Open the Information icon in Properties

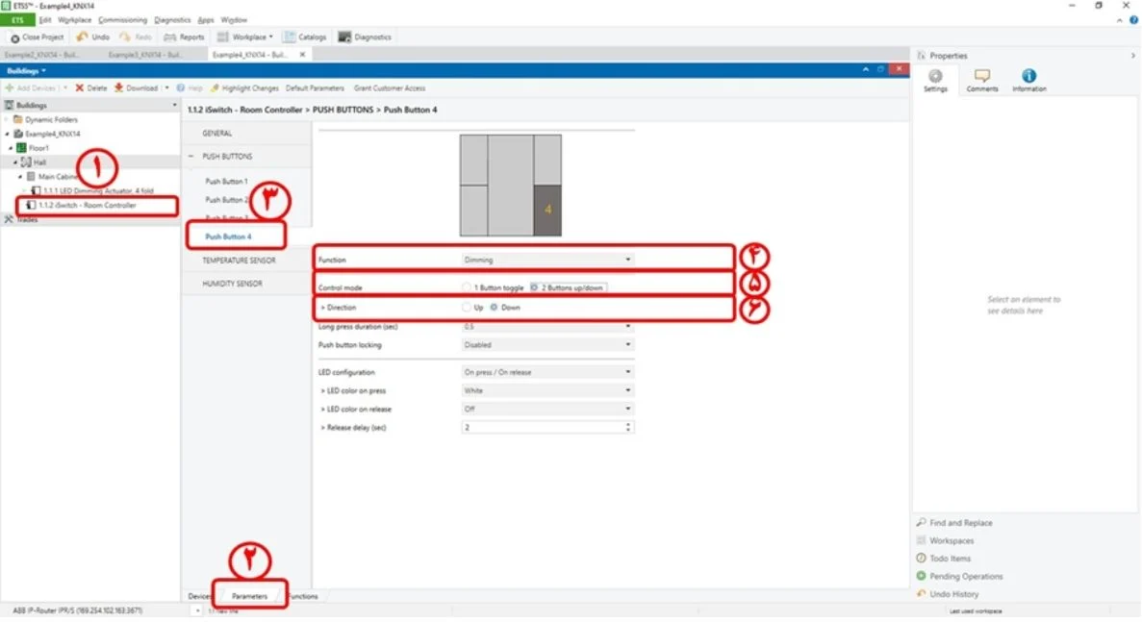(x=1028, y=76)
